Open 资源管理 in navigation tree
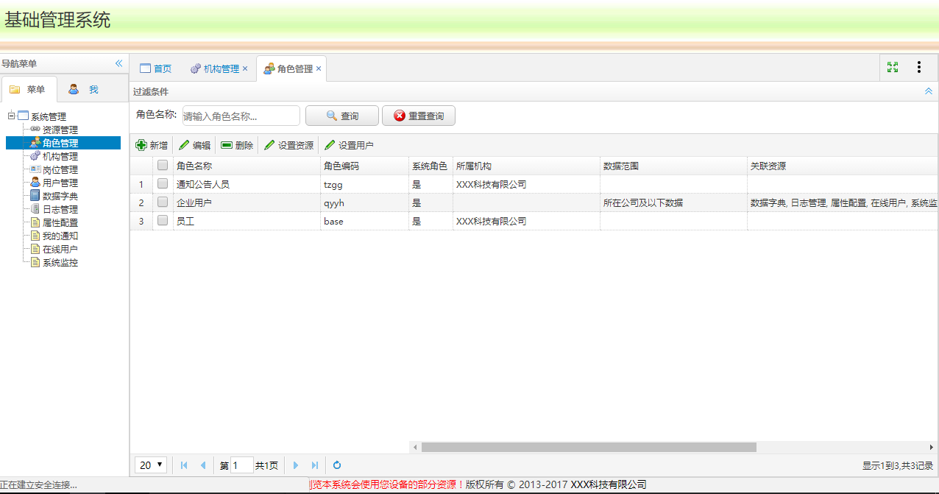Viewport: 939px width, 494px height. [x=60, y=130]
